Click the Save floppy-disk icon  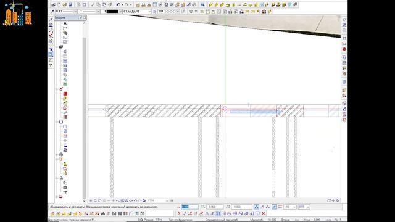[x=70, y=4]
